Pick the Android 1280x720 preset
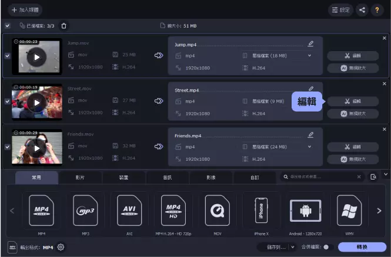 [x=306, y=211]
